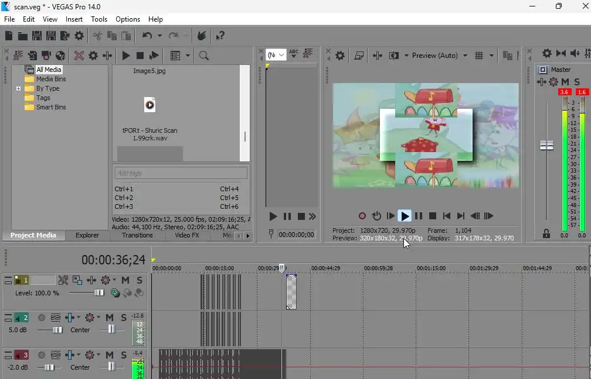Click Preview on External Monitor icon
The height and width of the screenshot is (379, 591).
tap(359, 56)
